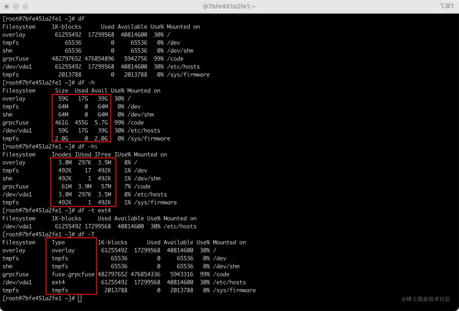This screenshot has width=459, height=311.
Task: Click '57M' IFree value for grpcfuse
Action: (106, 186)
